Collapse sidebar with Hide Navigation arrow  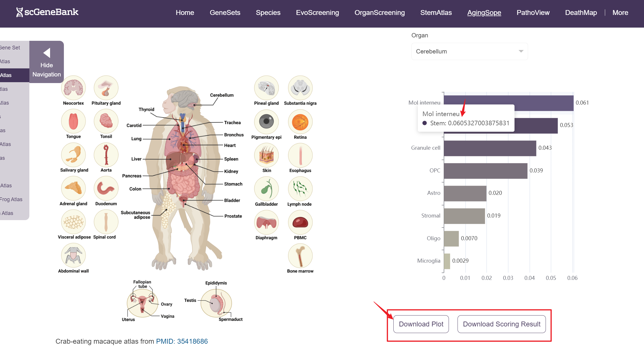pos(47,53)
